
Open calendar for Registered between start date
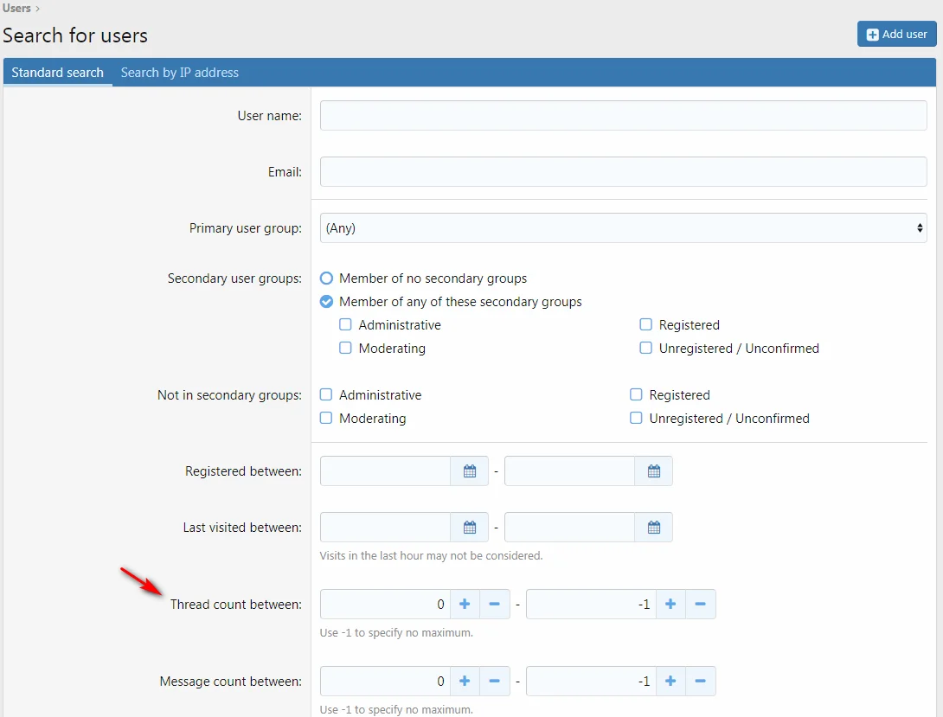(x=469, y=471)
